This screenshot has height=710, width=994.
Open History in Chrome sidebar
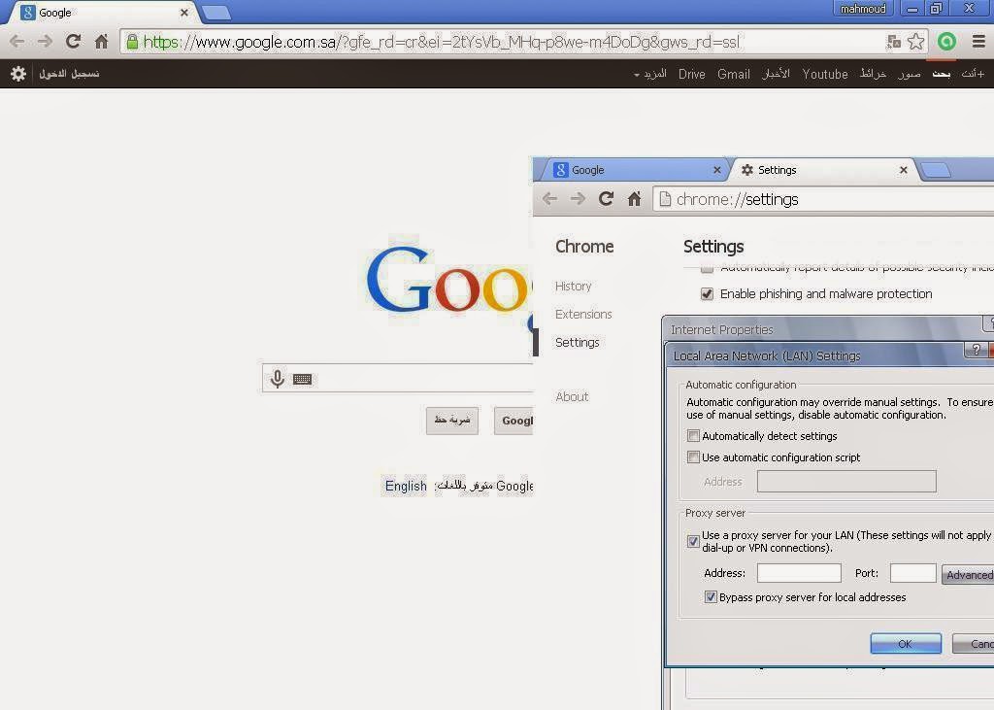pos(573,287)
